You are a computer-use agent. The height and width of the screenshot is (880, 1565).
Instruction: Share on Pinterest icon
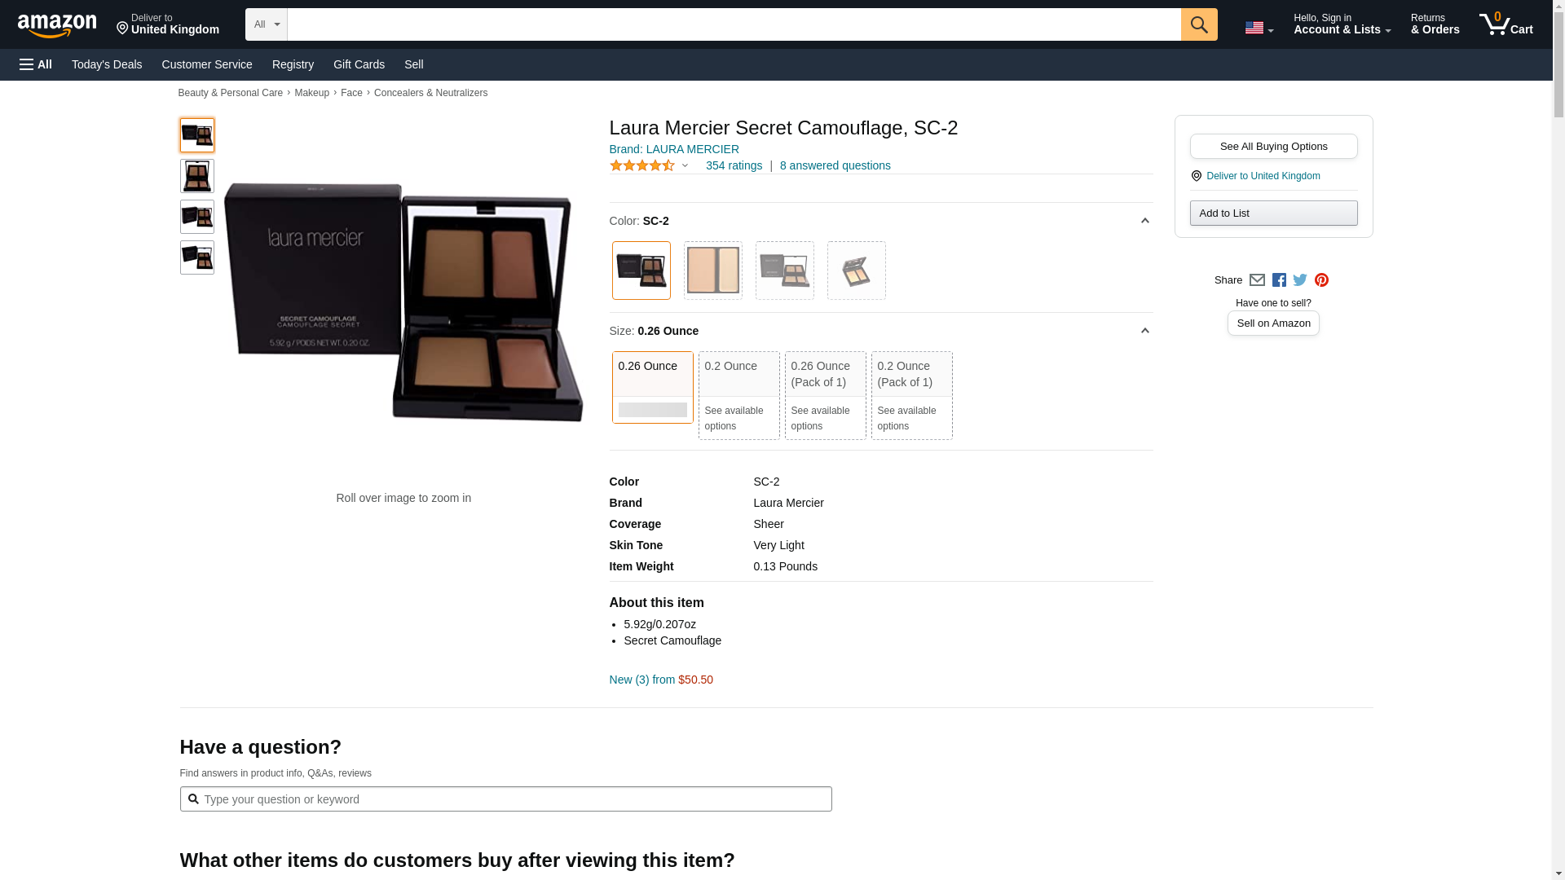(x=1321, y=279)
